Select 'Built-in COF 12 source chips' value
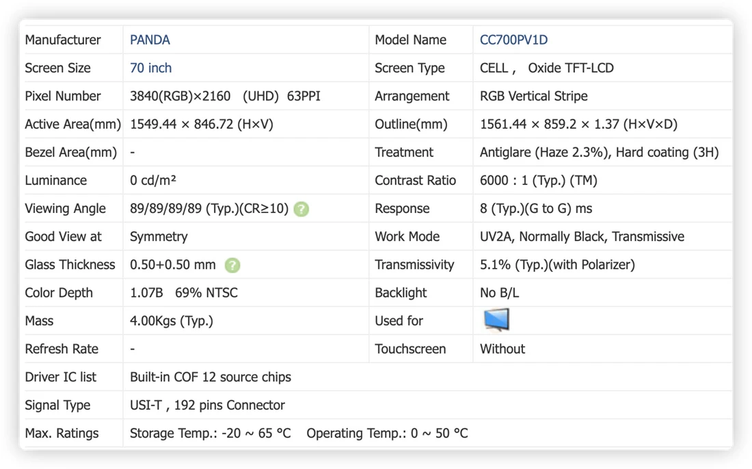The width and height of the screenshot is (752, 469). coord(211,377)
